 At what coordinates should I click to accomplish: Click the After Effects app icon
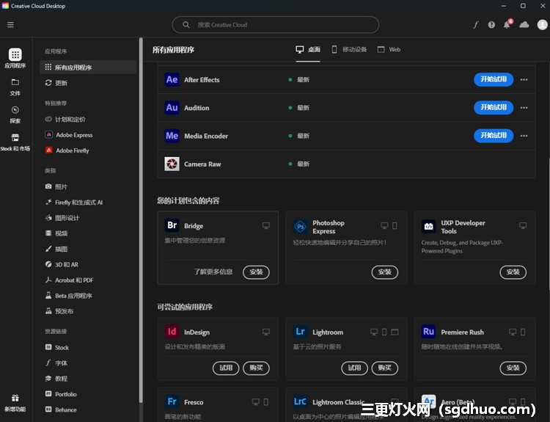(x=172, y=80)
